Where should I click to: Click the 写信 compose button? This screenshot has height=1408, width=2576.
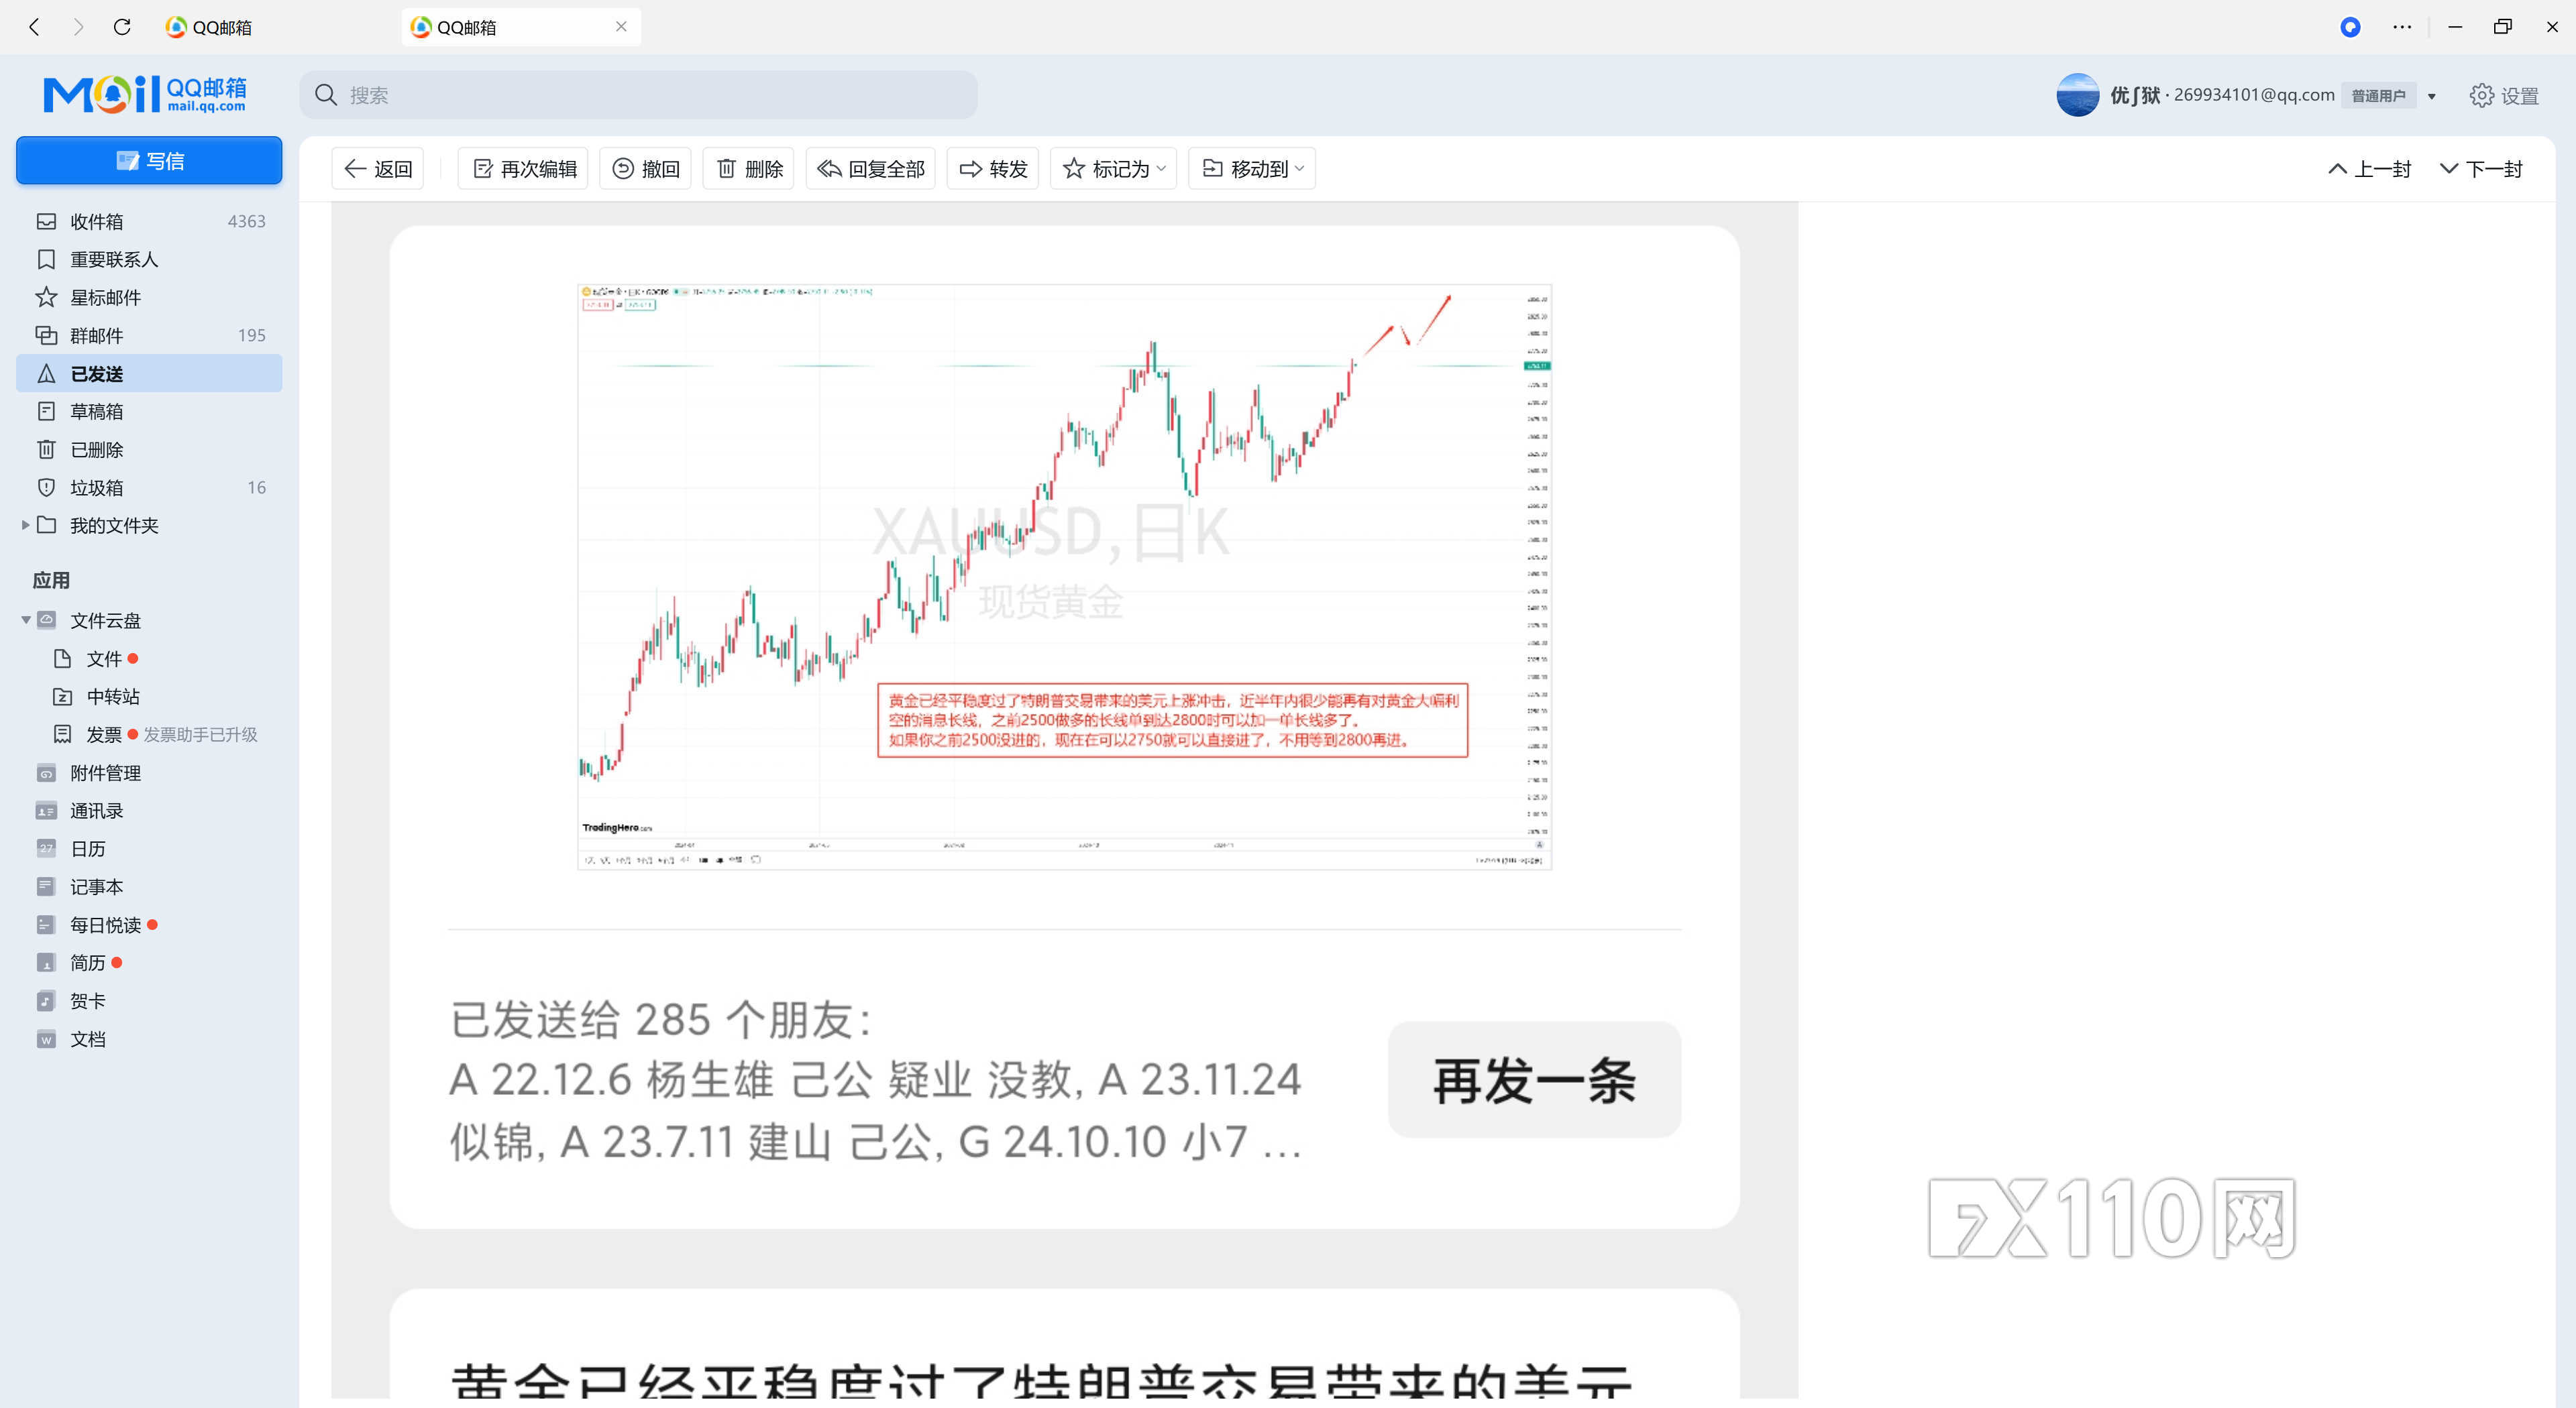(x=149, y=161)
